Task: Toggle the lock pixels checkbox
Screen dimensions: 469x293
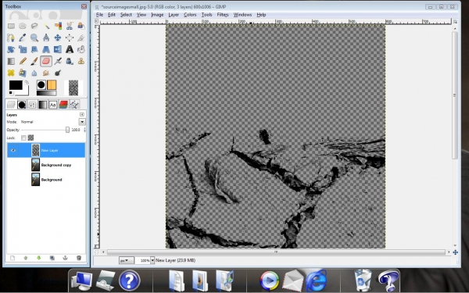Action: pos(23,138)
